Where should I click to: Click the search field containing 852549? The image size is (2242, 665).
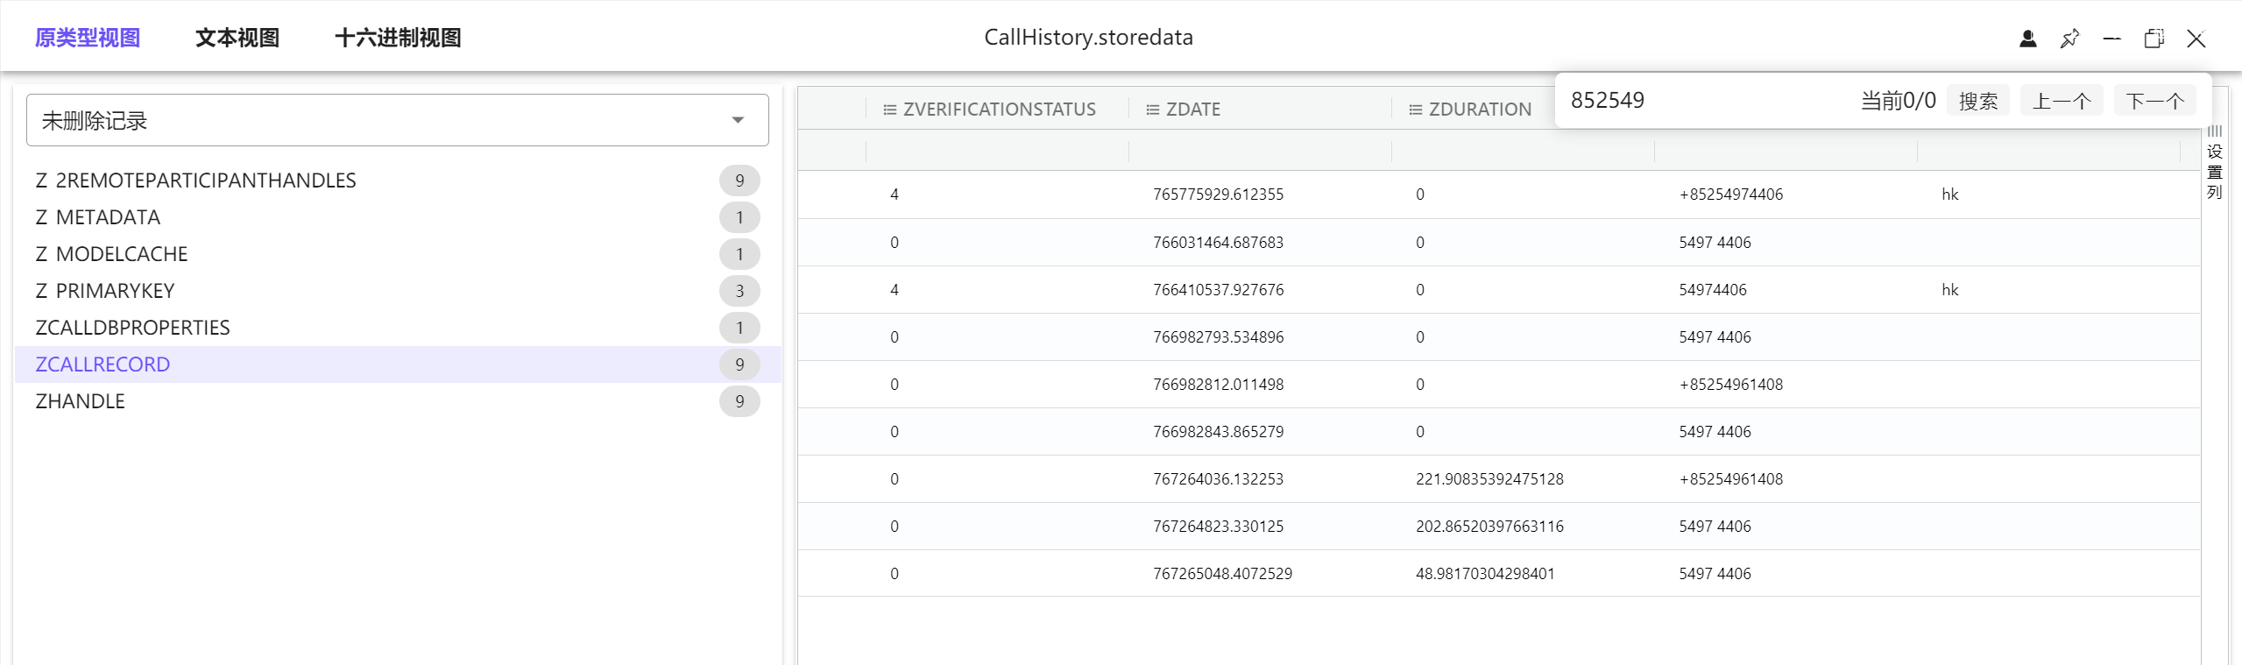tap(1700, 101)
